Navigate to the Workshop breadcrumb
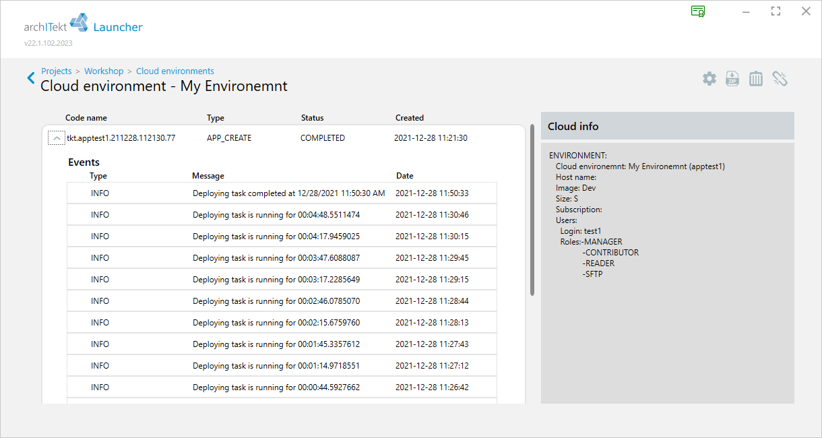This screenshot has width=822, height=438. pos(104,71)
